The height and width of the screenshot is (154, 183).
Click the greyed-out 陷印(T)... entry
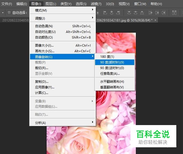63,115
